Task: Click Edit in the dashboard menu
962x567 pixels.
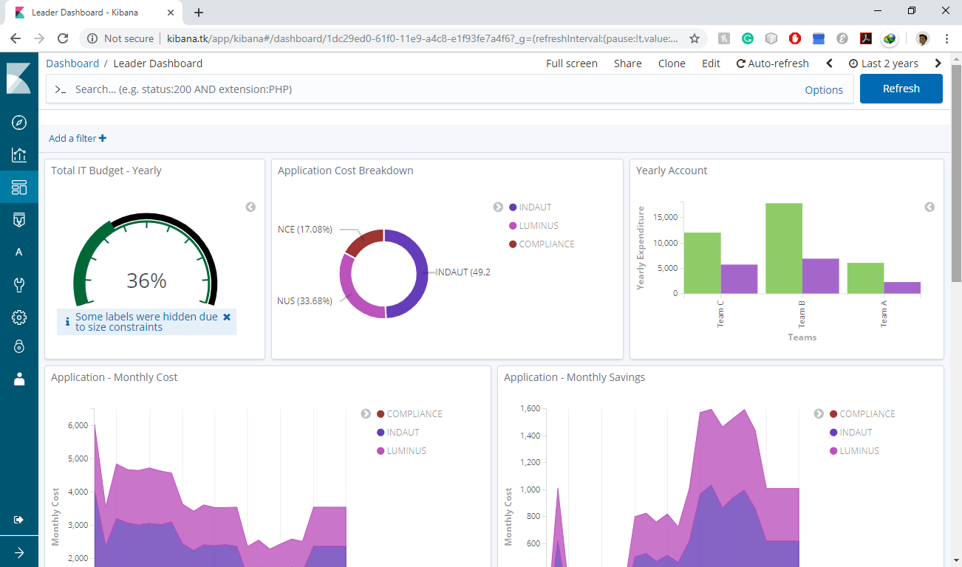Action: (711, 63)
